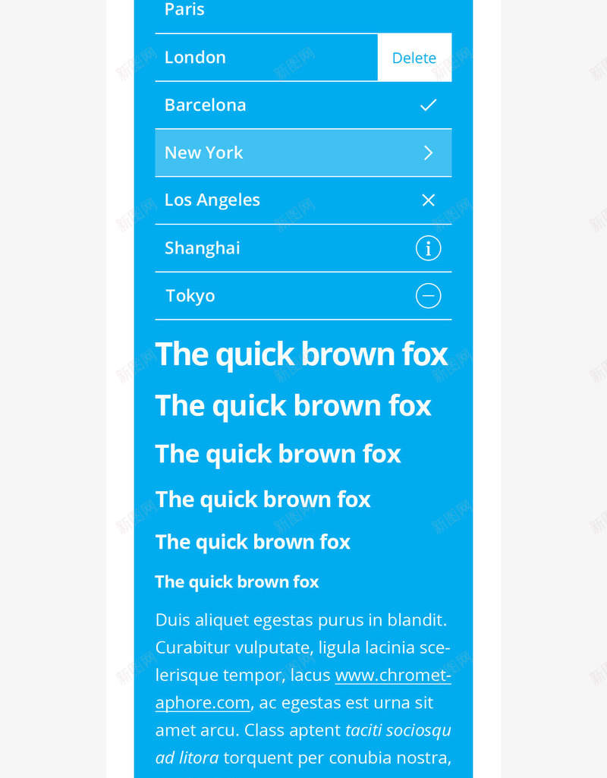Select the London city label
Viewport: 607px width, 778px height.
[195, 58]
